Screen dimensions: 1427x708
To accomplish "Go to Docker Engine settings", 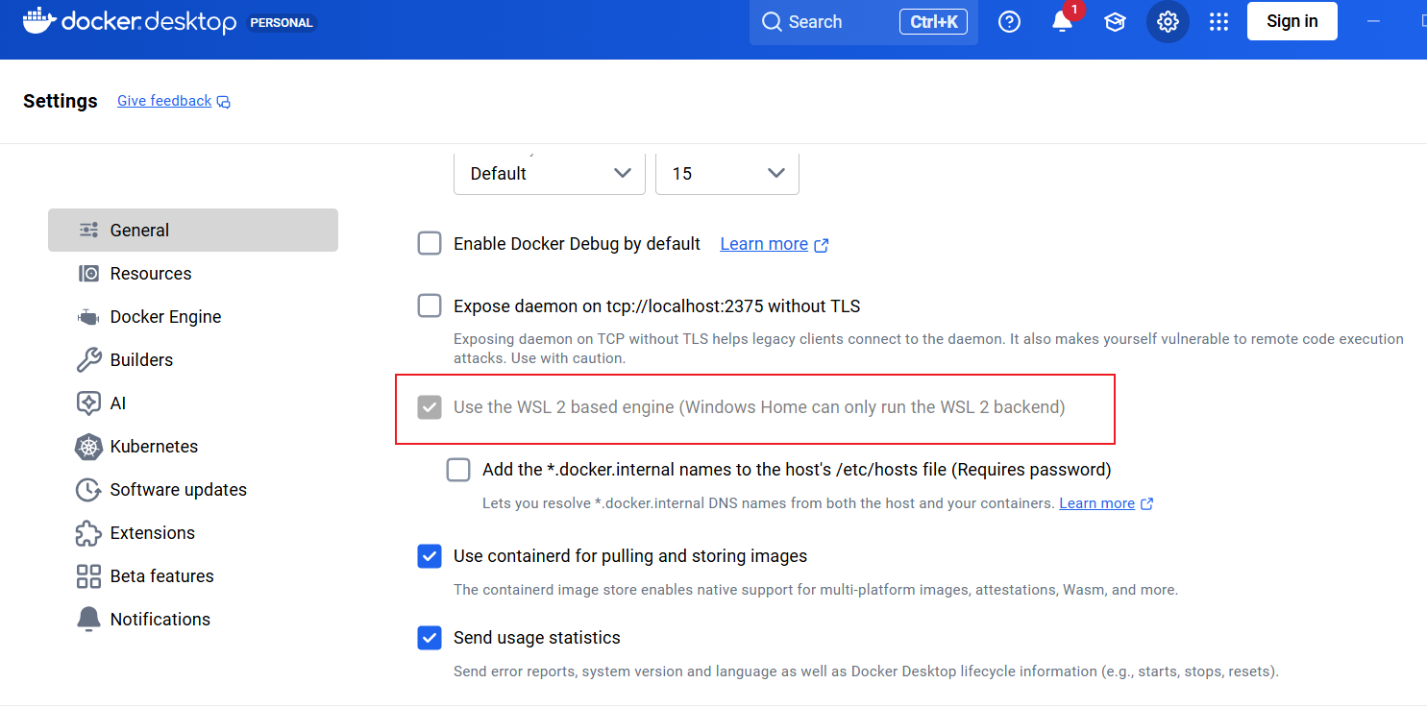I will point(193,317).
